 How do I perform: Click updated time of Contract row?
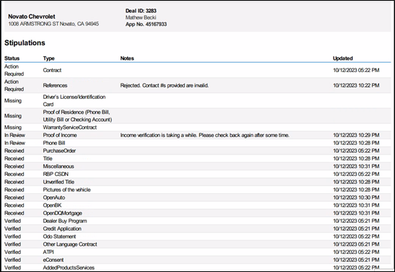click(356, 70)
